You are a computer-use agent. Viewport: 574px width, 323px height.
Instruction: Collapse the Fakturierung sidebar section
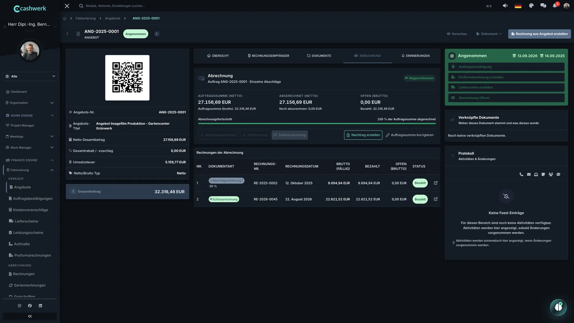pos(30,170)
